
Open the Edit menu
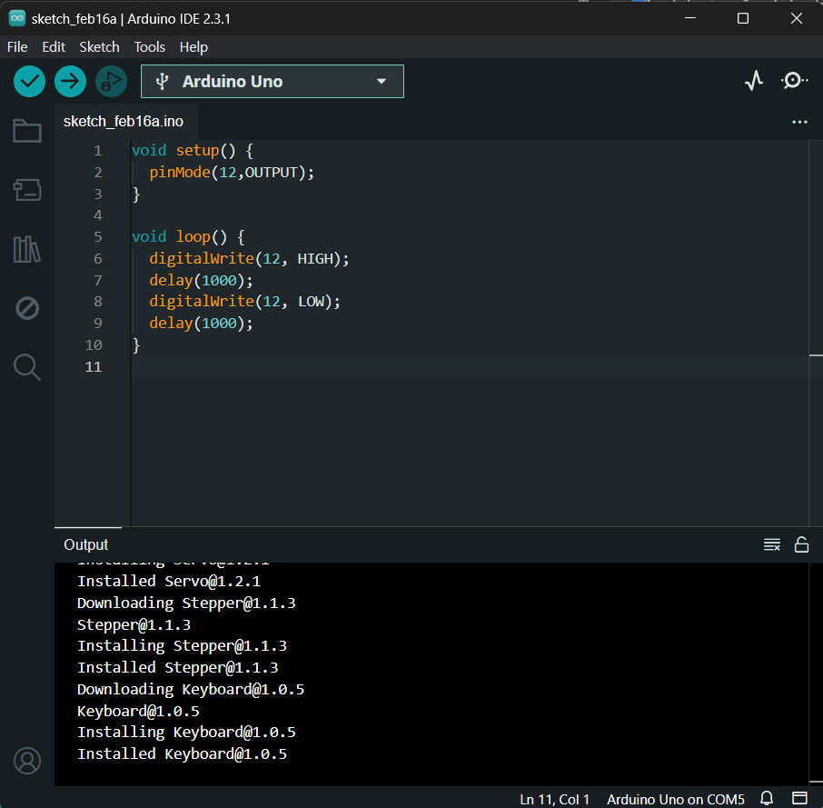point(54,47)
